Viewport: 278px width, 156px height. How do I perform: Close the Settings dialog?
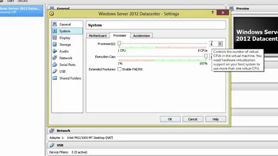point(223,13)
